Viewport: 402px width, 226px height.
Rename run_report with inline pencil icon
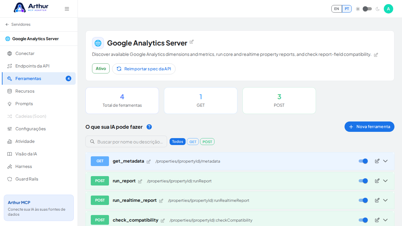click(x=140, y=181)
